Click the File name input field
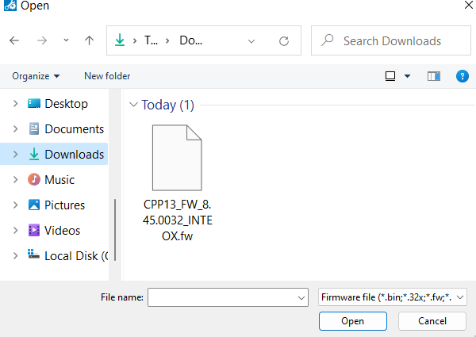The image size is (476, 337). 222,297
